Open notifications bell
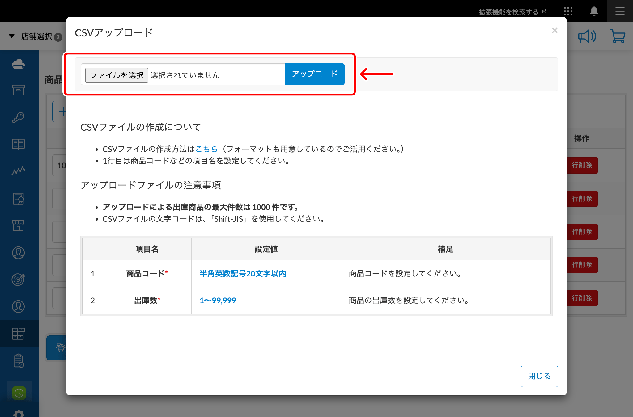Screen dimensions: 633x417 tap(594, 11)
